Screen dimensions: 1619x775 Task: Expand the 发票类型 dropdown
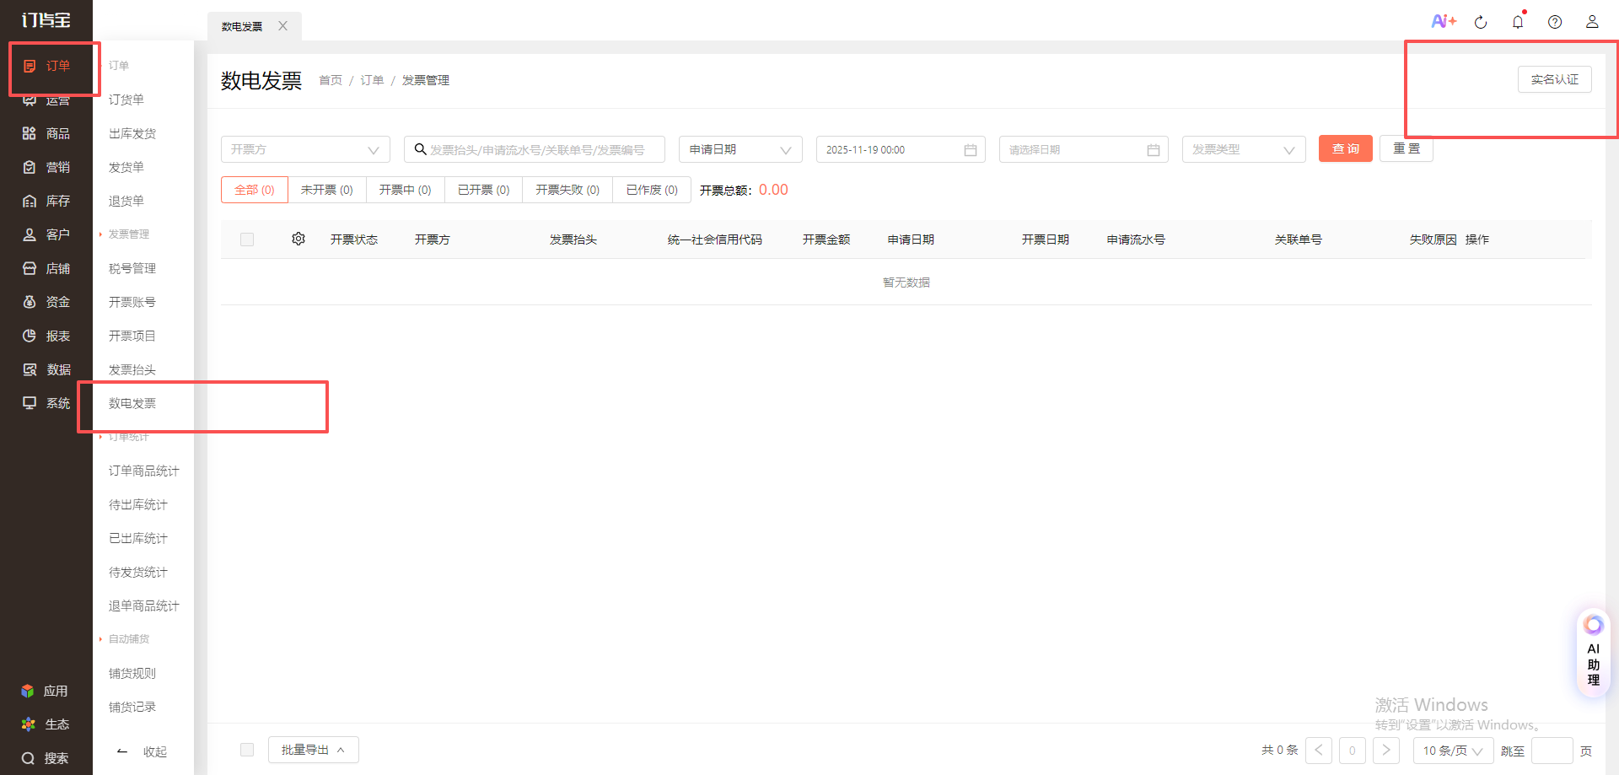pos(1244,149)
